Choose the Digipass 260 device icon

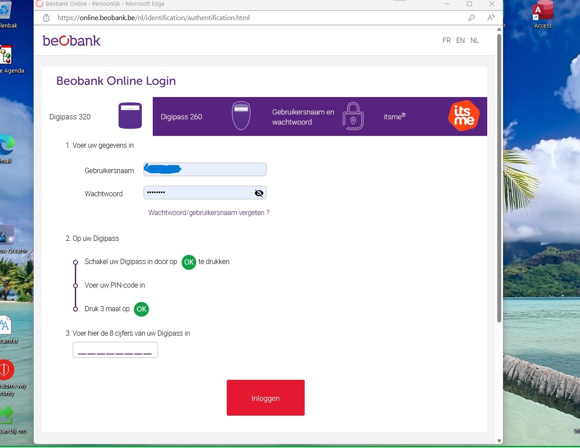(241, 116)
